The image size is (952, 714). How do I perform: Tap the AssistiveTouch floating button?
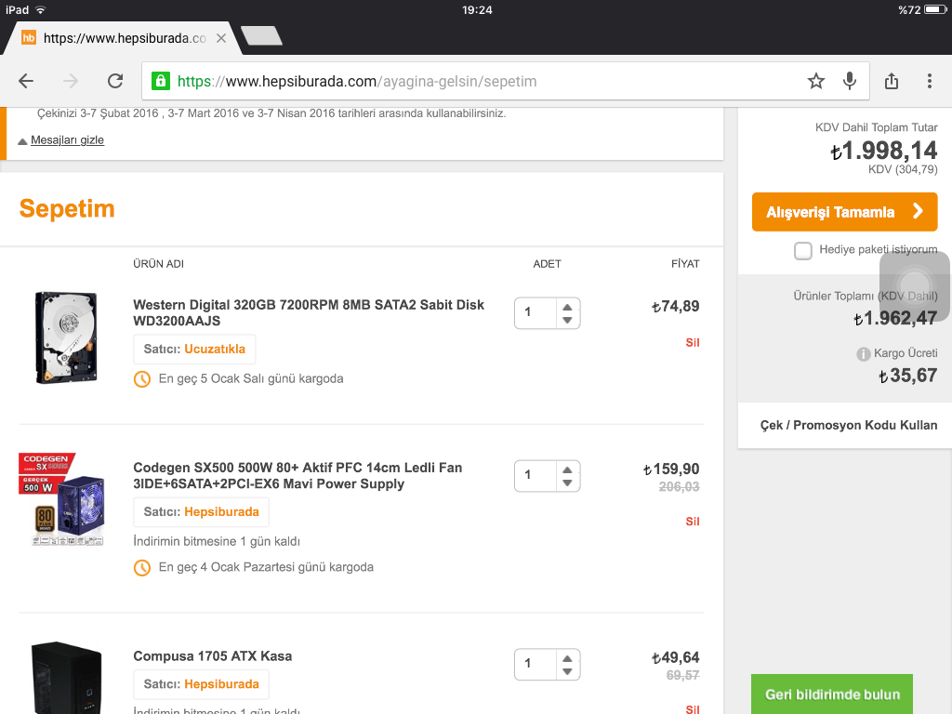coord(915,285)
